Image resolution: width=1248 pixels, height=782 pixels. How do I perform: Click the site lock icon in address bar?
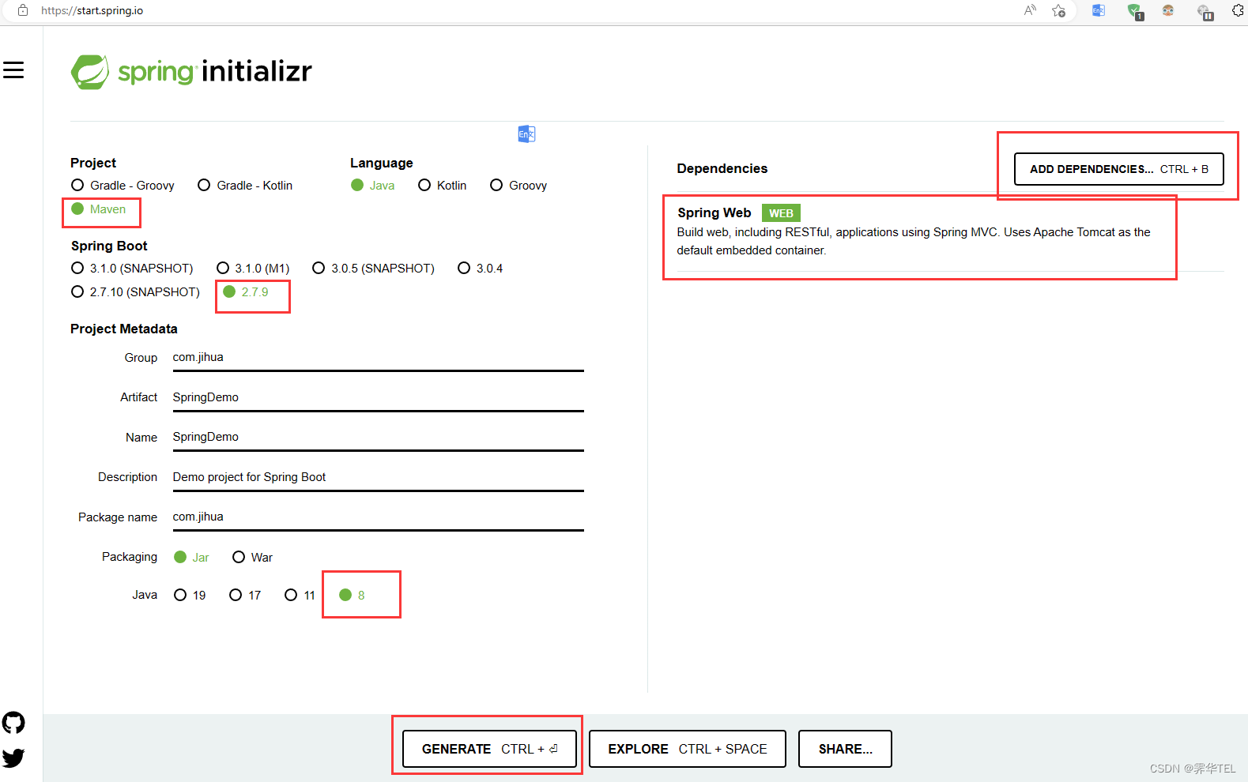[x=23, y=10]
